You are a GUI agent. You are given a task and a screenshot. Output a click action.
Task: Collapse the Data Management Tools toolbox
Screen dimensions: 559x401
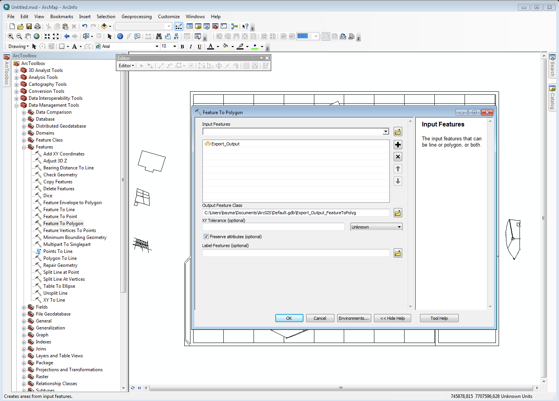17,106
